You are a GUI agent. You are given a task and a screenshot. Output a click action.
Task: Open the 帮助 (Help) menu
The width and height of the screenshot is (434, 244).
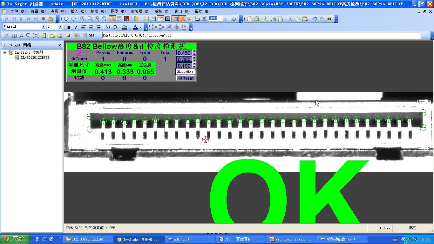[202, 11]
